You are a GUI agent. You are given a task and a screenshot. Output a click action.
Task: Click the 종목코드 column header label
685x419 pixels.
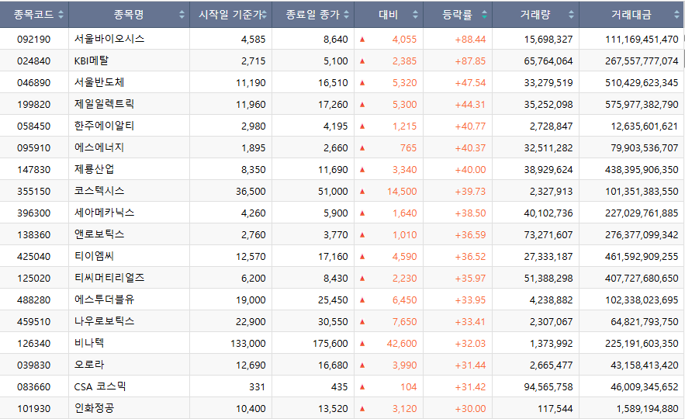[x=33, y=15]
